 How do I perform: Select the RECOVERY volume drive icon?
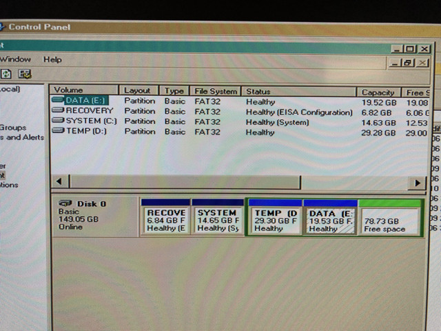pyautogui.click(x=58, y=110)
